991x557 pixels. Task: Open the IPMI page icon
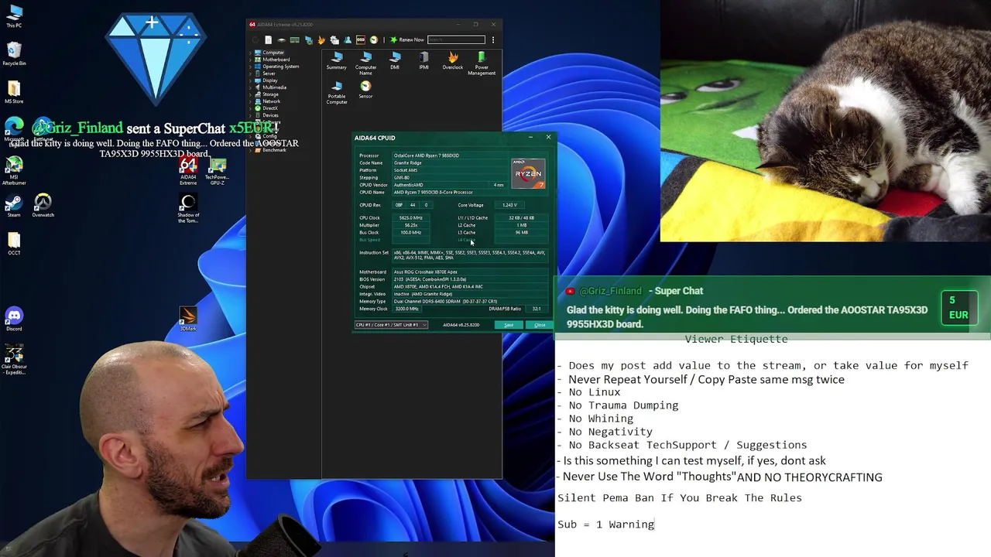(x=423, y=60)
